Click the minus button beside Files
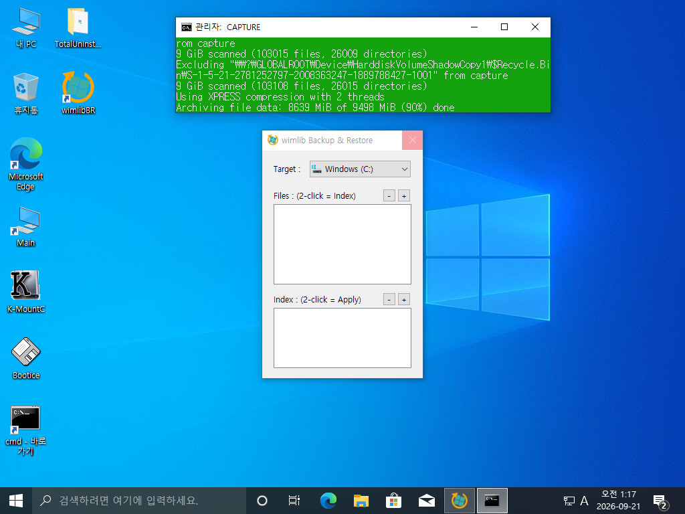685x514 pixels. (389, 196)
